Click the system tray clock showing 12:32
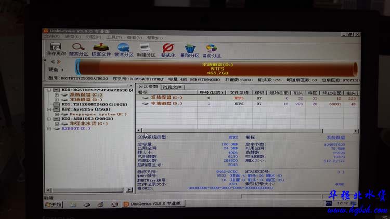 coord(342,203)
